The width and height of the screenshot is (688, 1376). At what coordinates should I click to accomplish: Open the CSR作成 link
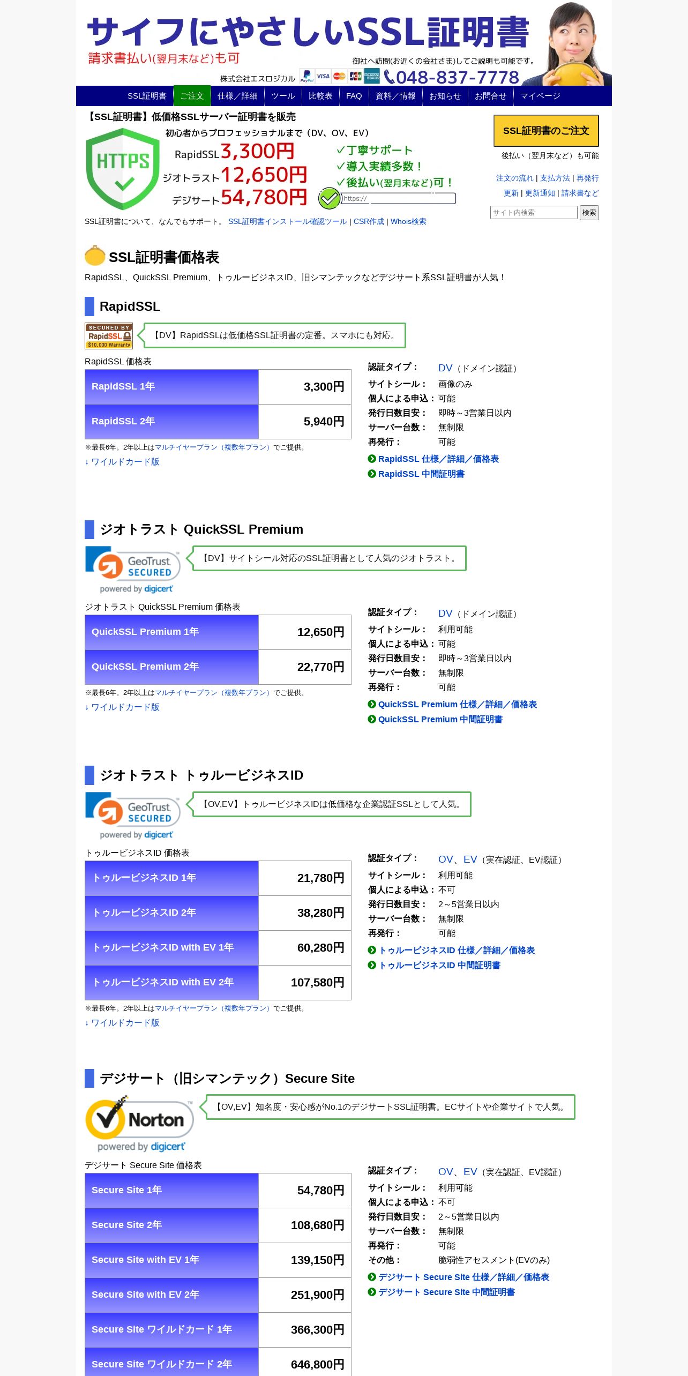tap(369, 222)
